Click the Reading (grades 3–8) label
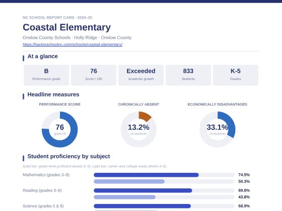Screen dimensions: 282x211 (42, 190)
